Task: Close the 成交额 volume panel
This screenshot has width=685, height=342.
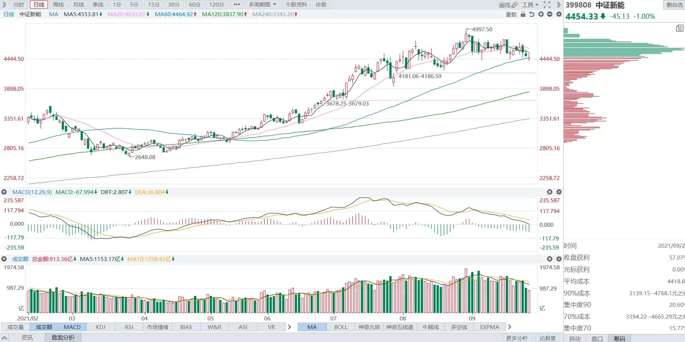Action: tap(550, 259)
